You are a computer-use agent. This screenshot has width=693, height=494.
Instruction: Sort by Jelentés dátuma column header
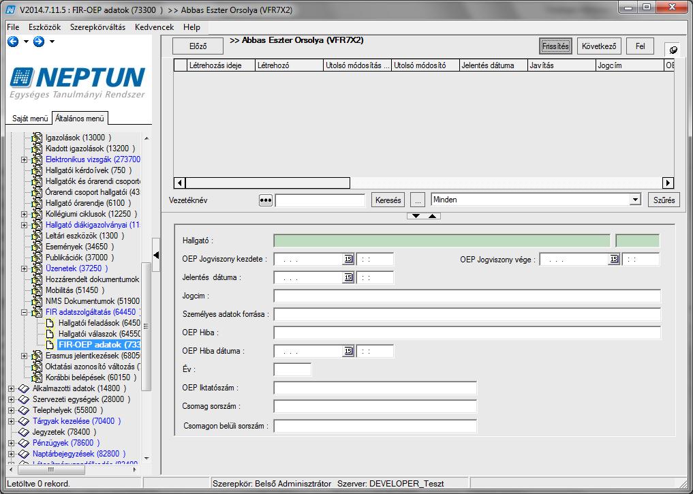[x=493, y=65]
